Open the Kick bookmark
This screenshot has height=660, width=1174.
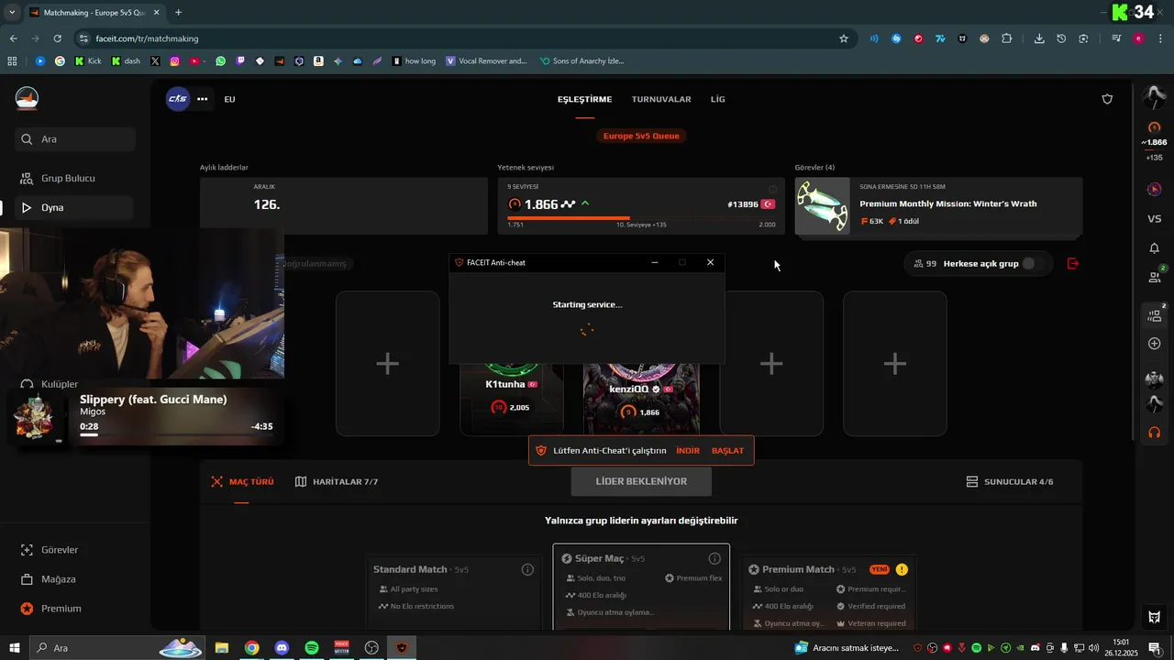[88, 61]
